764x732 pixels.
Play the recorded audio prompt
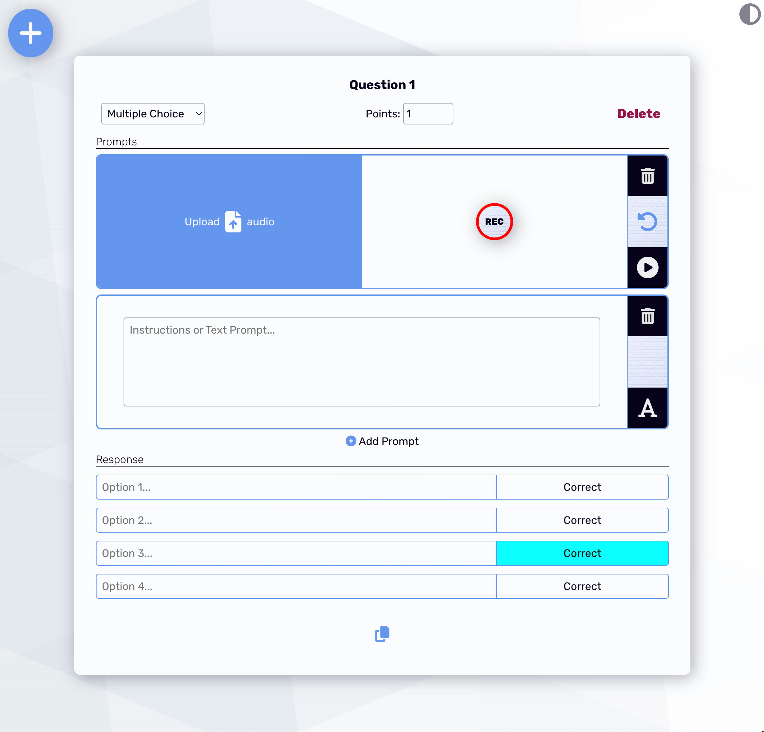pyautogui.click(x=647, y=267)
